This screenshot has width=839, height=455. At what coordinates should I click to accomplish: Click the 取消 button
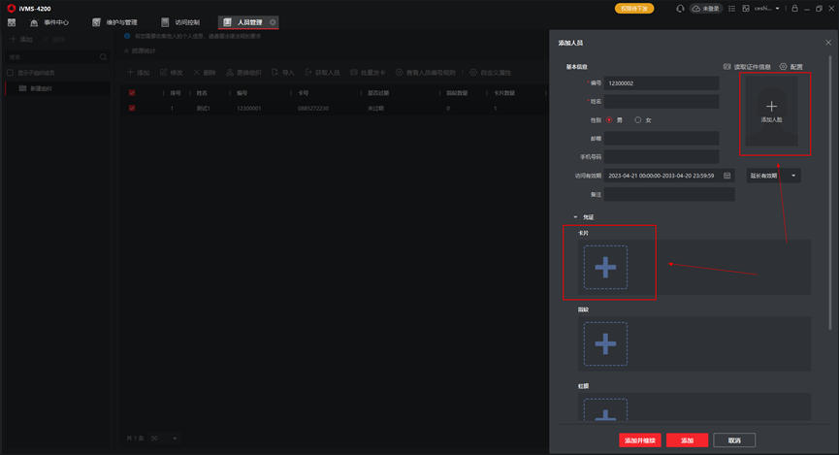coord(734,440)
